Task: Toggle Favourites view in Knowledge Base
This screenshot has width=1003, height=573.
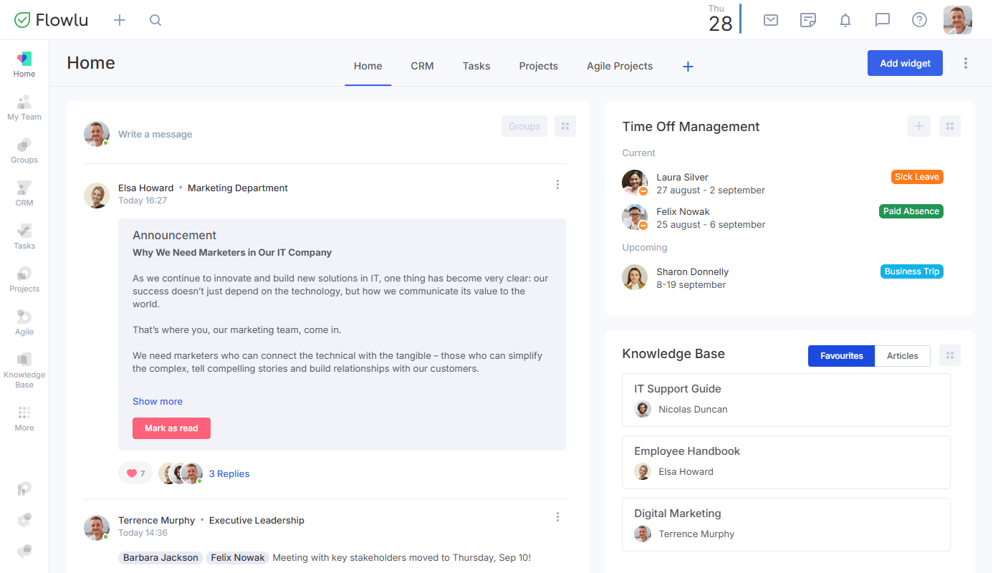Action: [841, 356]
